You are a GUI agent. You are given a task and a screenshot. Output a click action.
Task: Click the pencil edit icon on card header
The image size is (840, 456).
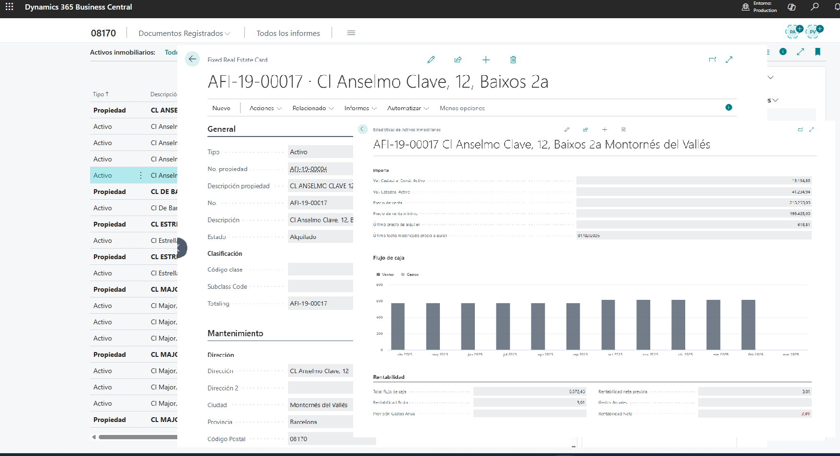tap(431, 59)
